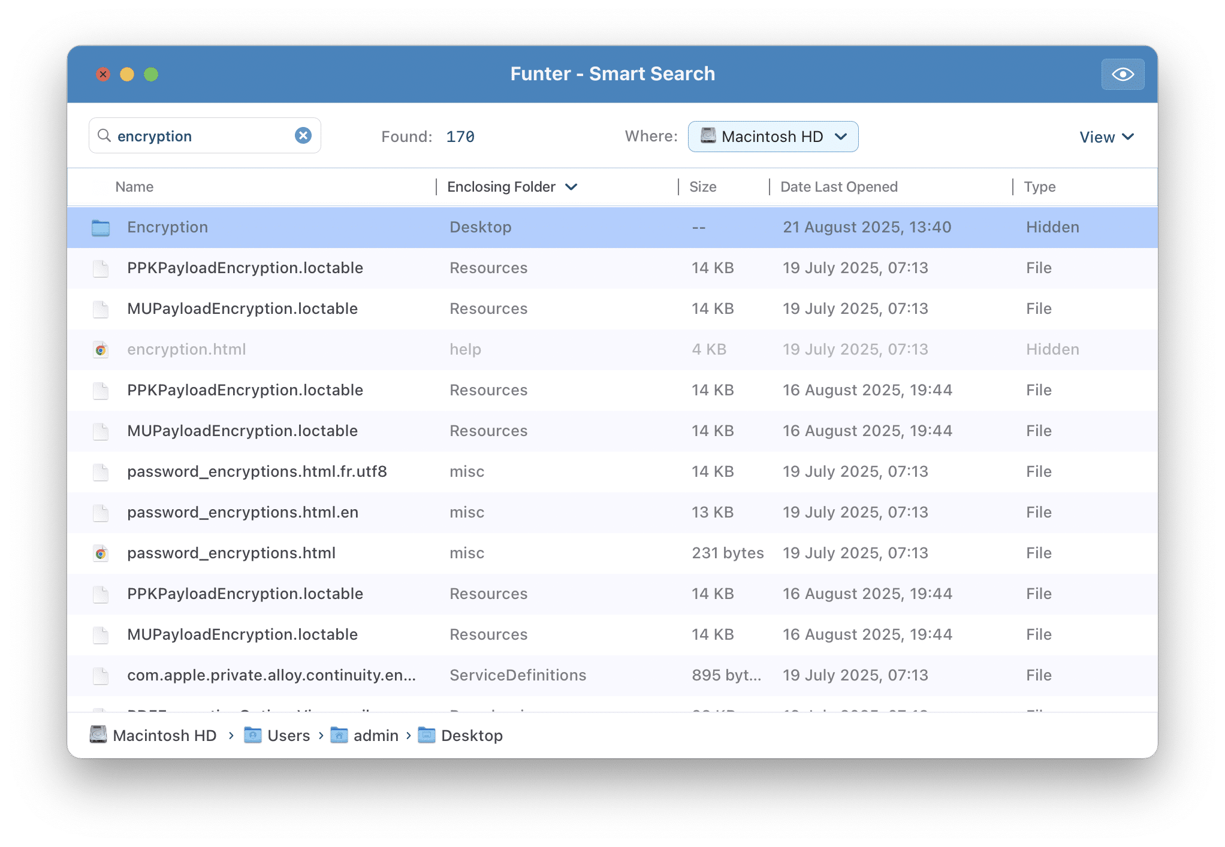Sort by Type column header
Viewport: 1225px width, 847px height.
tap(1040, 187)
